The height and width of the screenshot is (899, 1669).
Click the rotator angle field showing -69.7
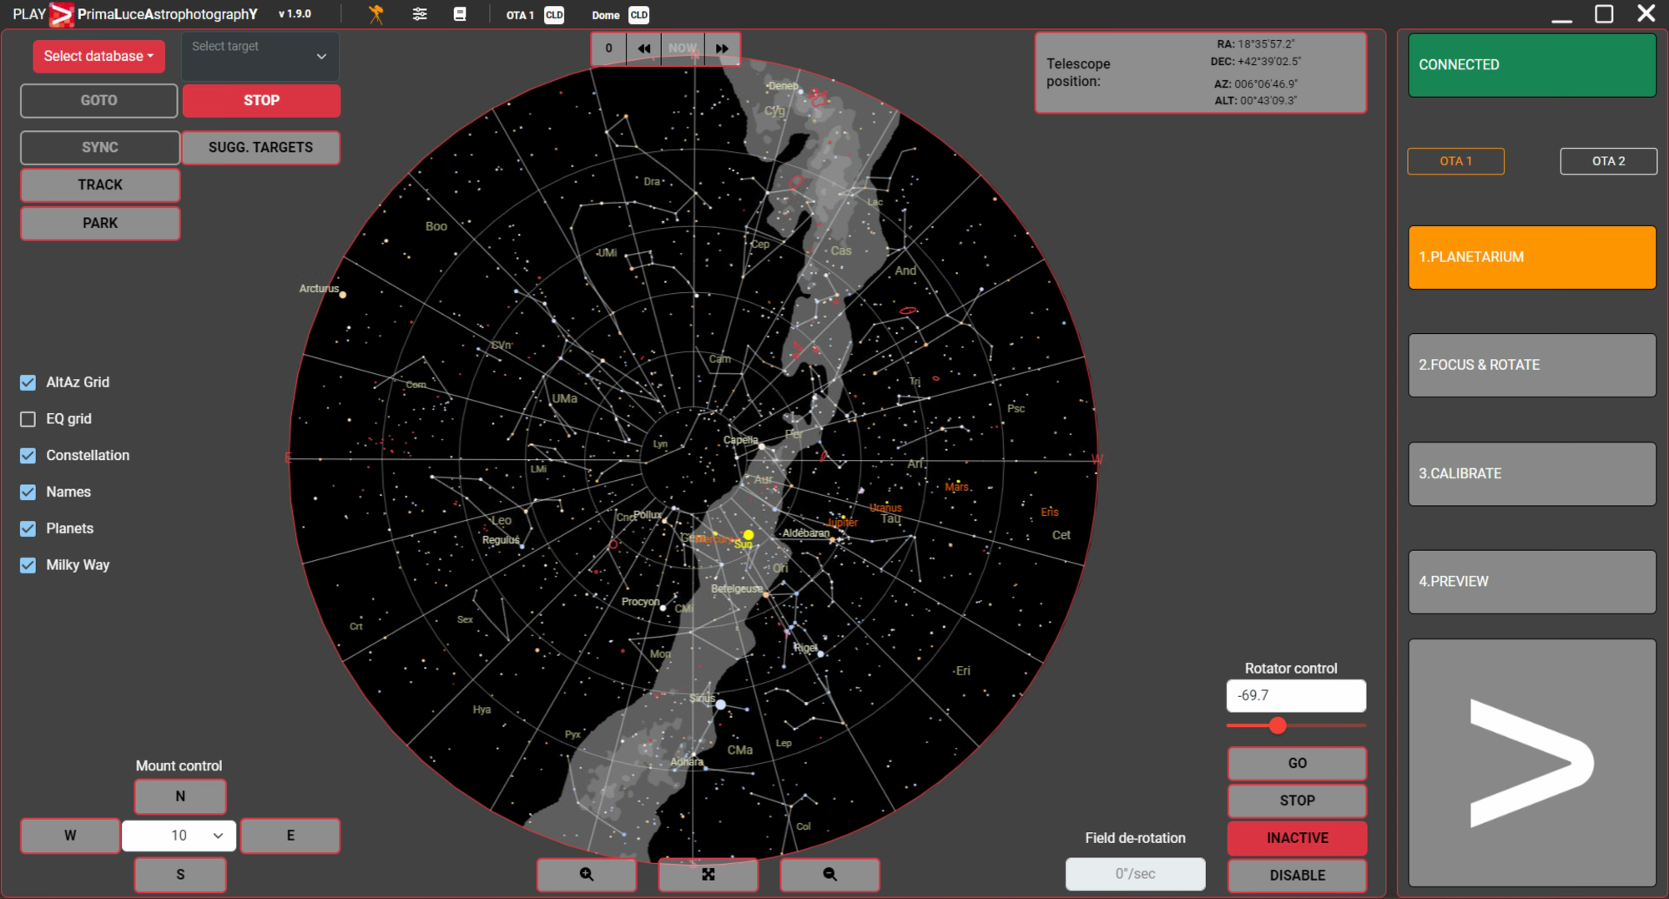tap(1296, 695)
